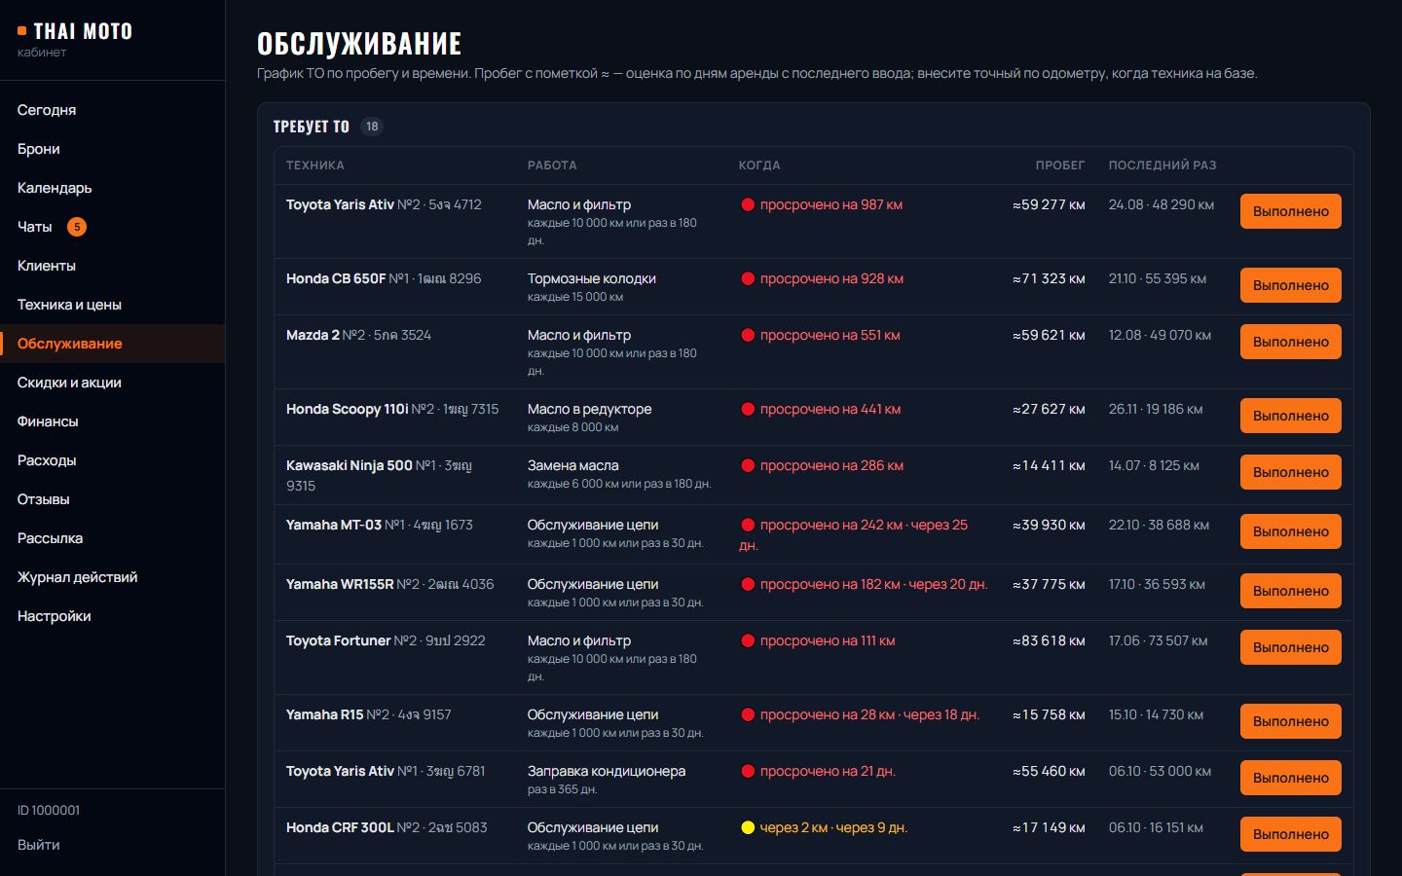The height and width of the screenshot is (876, 1402).
Task: Select the Обслуживание menu item
Action: (112, 344)
